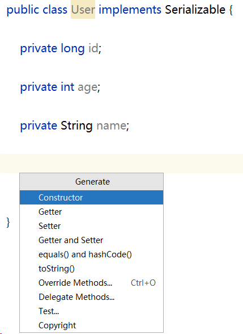Open Override Methods... dialog
Viewport: 243px width, 334px height.
click(91, 283)
